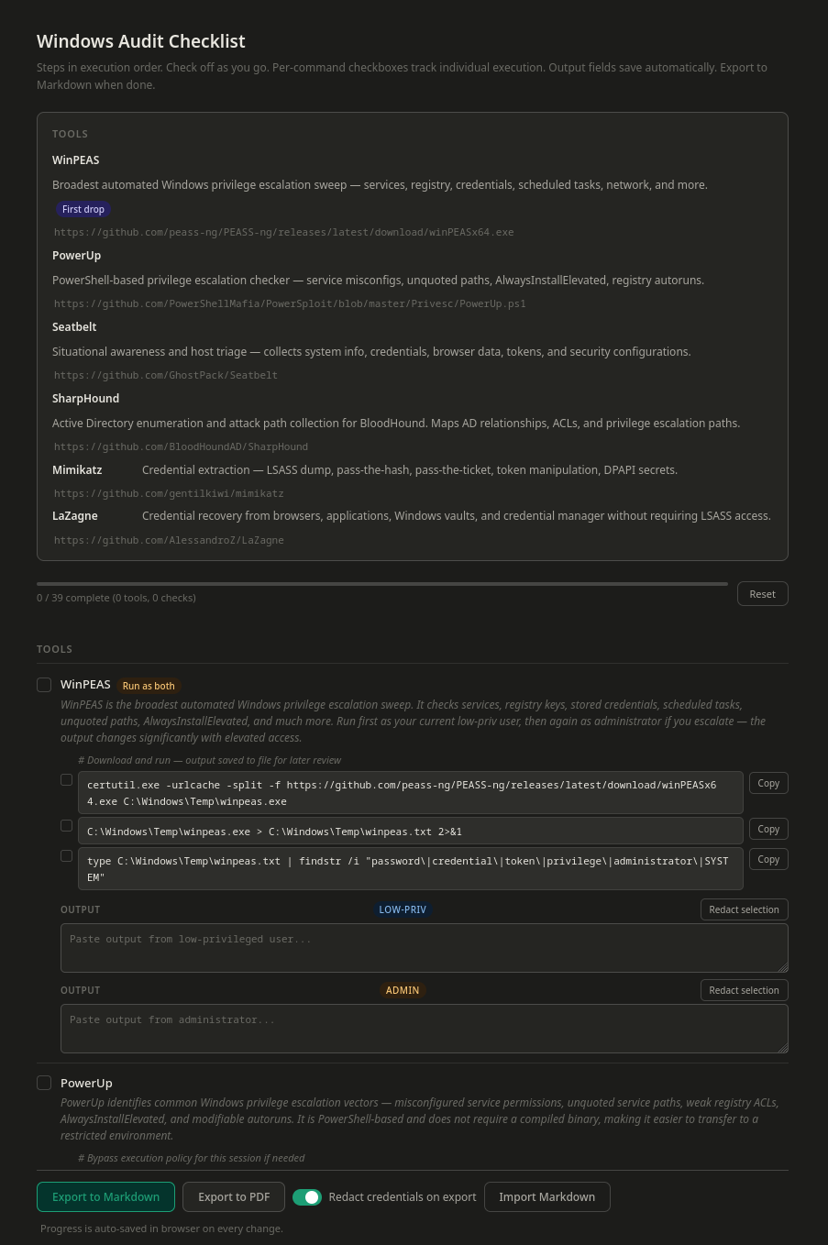Image resolution: width=828 pixels, height=1245 pixels.
Task: Click the Download and run comment line
Action: (x=209, y=760)
